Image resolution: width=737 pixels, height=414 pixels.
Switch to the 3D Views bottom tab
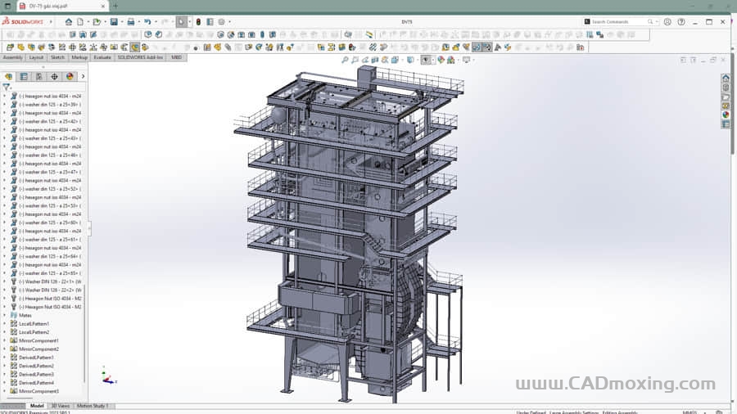61,406
